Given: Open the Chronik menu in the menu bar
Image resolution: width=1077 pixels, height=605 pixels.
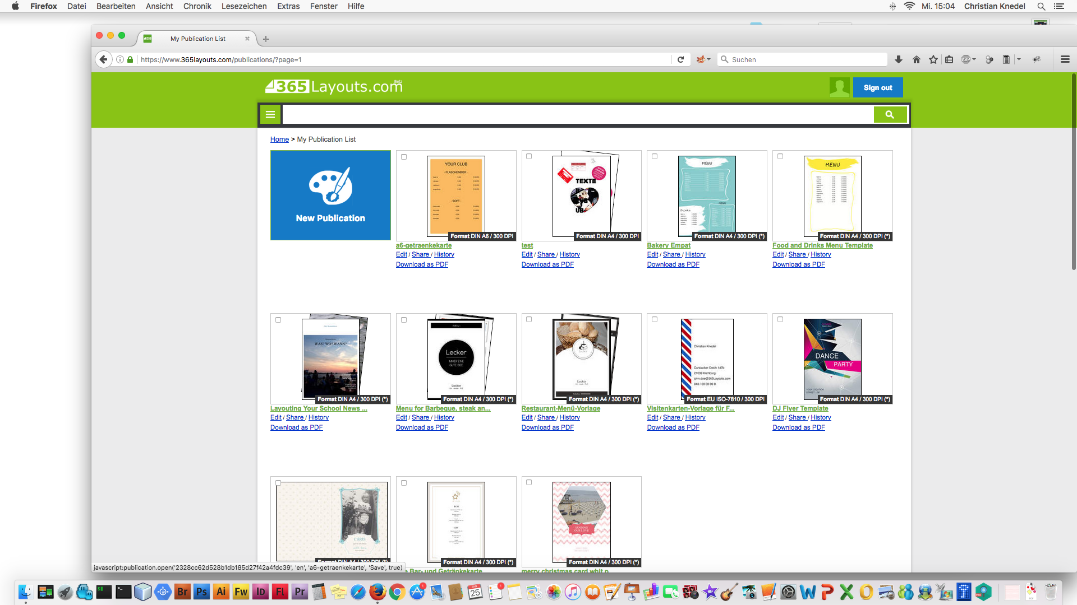Looking at the screenshot, I should pos(197,6).
